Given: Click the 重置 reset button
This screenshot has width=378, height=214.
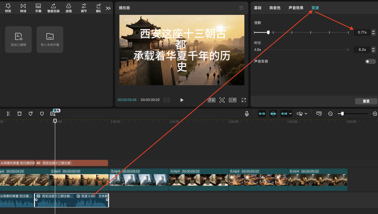Looking at the screenshot, I should tap(366, 101).
